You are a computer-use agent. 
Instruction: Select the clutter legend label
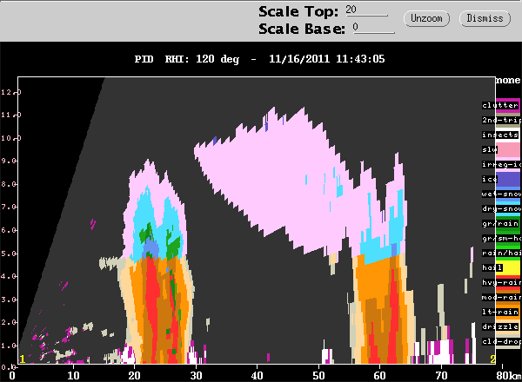tap(500, 105)
